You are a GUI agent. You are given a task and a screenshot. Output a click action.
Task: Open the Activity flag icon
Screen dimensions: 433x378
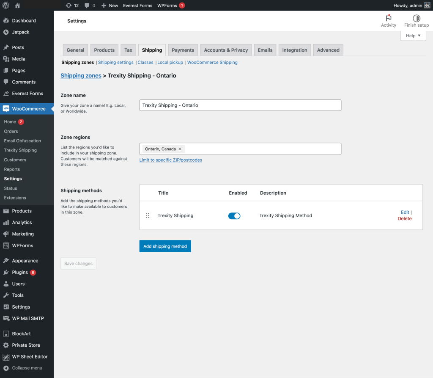tap(389, 18)
